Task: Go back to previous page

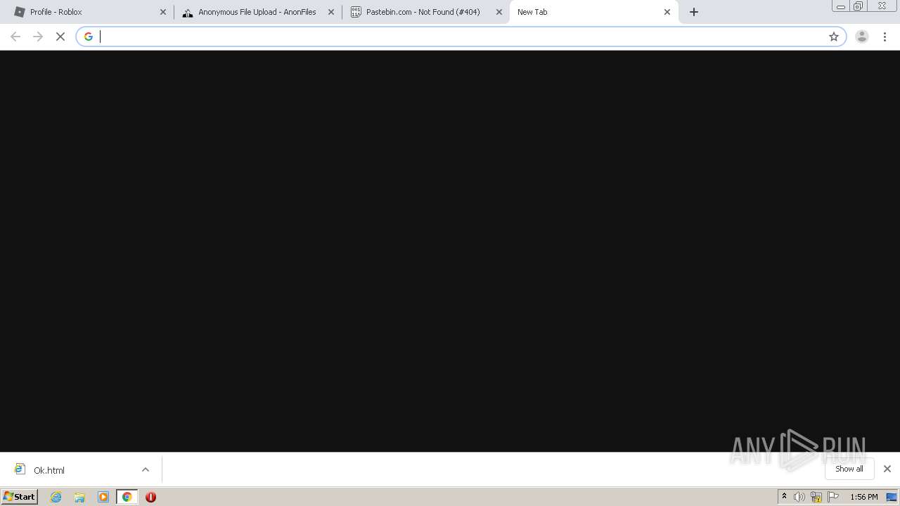Action: pyautogui.click(x=15, y=37)
